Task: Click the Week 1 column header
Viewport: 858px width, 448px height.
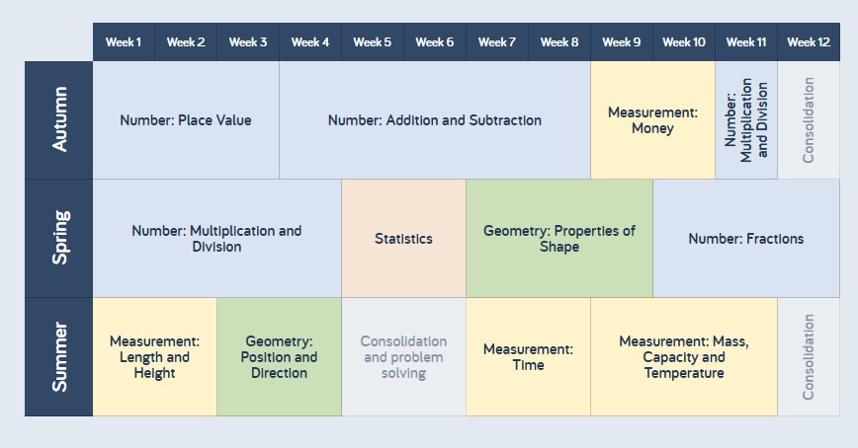Action: 124,42
